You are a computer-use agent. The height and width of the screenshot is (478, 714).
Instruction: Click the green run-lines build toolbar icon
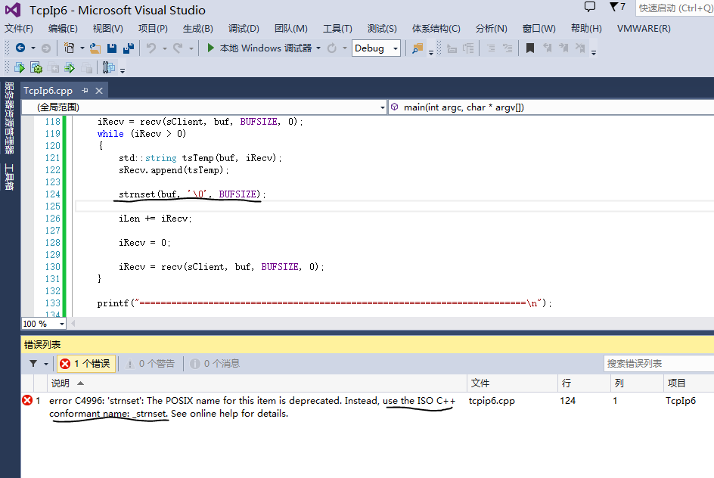[x=70, y=68]
